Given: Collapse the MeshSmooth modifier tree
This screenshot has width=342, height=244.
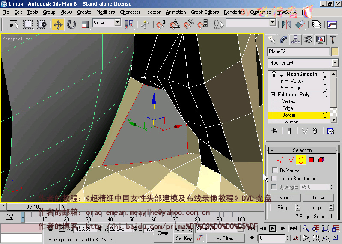Looking at the screenshot, I should tap(281, 74).
